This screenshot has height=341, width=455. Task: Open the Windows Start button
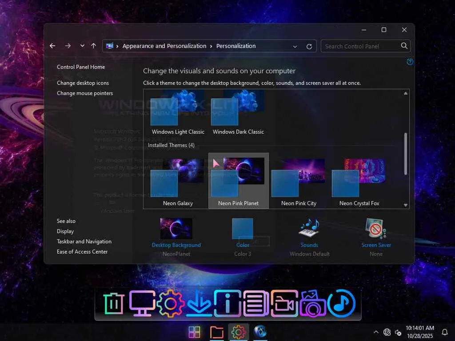pos(194,332)
